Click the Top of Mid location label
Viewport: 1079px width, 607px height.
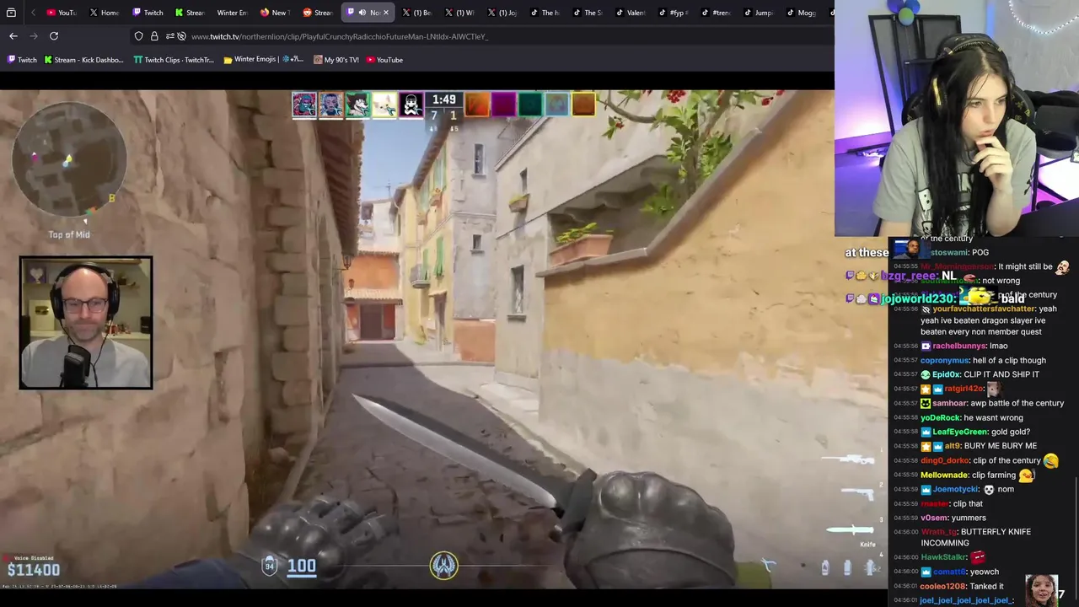click(x=69, y=235)
